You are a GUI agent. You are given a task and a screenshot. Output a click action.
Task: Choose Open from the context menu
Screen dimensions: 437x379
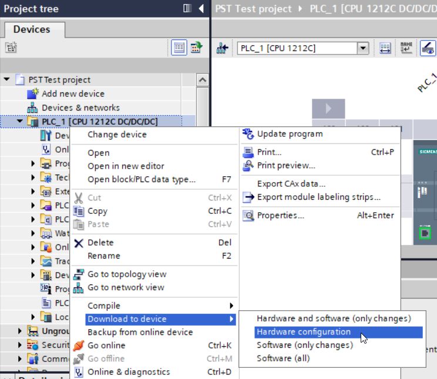pyautogui.click(x=99, y=153)
